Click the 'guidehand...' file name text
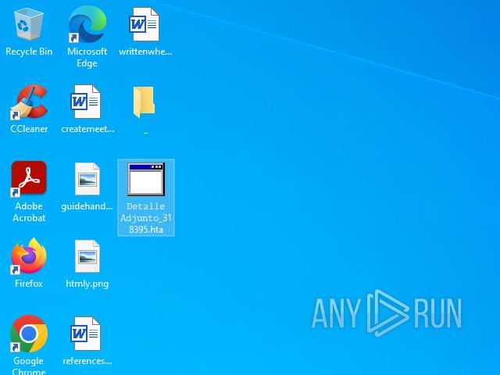Image resolution: width=500 pixels, height=375 pixels. (x=87, y=206)
